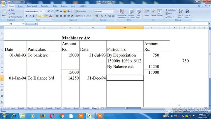Click the Paste icon
The width and height of the screenshot is (211, 119).
click(x=4, y=12)
